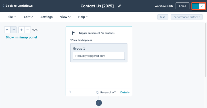Open the View menu
Viewport: 207px width, 108px height.
pos(65,17)
